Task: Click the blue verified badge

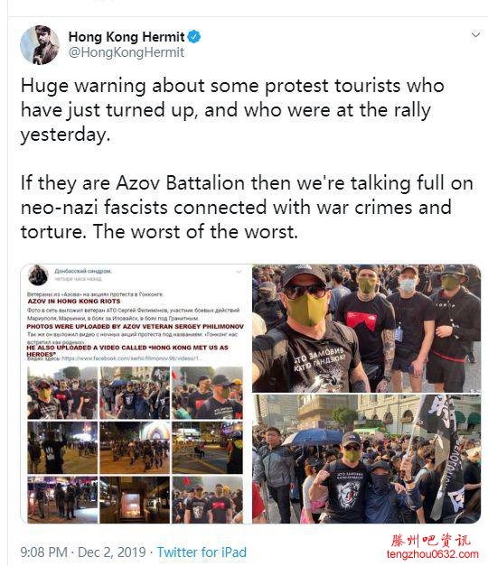Action: click(x=194, y=36)
